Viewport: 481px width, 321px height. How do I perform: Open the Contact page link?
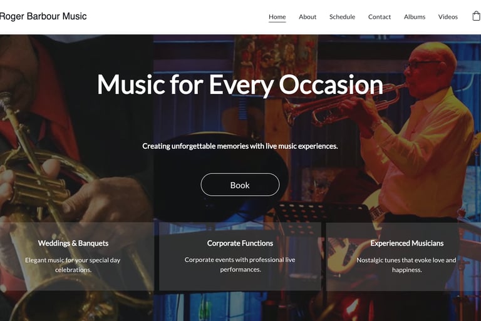(x=380, y=17)
